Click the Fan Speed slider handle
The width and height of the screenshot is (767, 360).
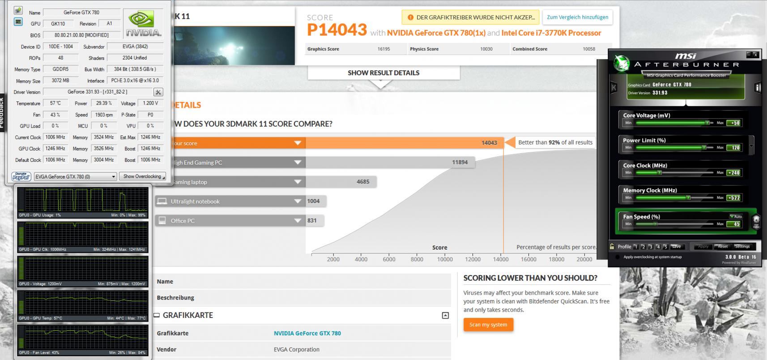click(x=655, y=224)
